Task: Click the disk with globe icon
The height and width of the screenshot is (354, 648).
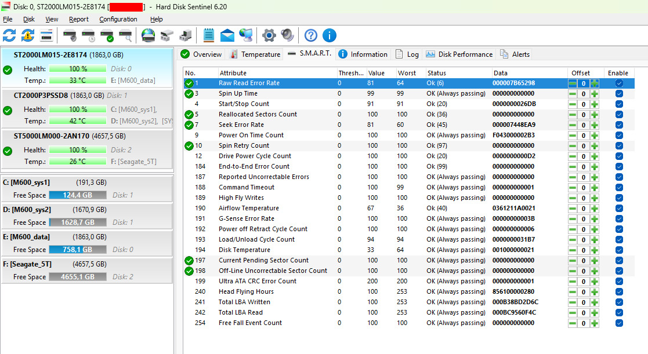Action: 149,36
